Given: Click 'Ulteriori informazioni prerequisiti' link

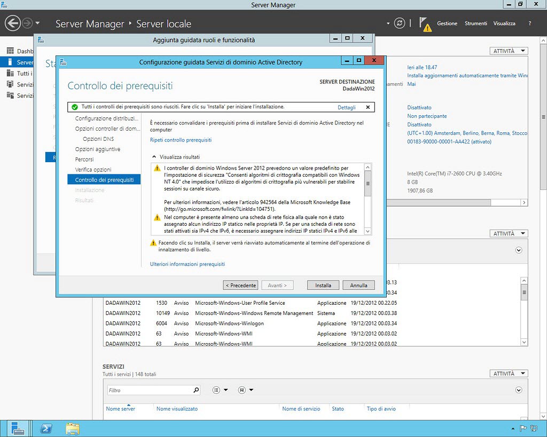Looking at the screenshot, I should point(187,264).
